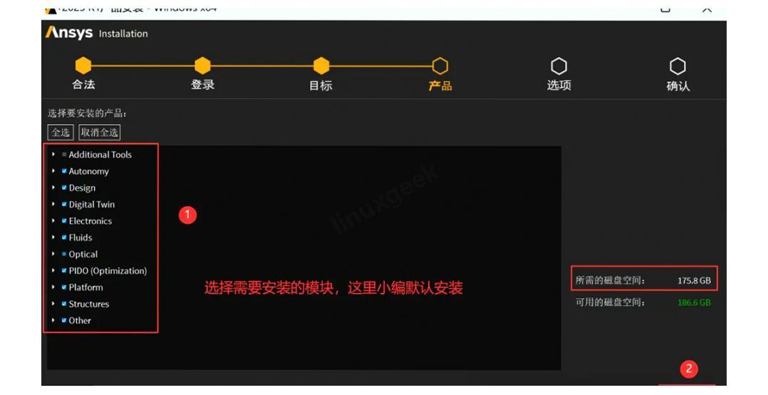The width and height of the screenshot is (768, 395).
Task: Uncheck the Other checkbox
Action: 64,321
